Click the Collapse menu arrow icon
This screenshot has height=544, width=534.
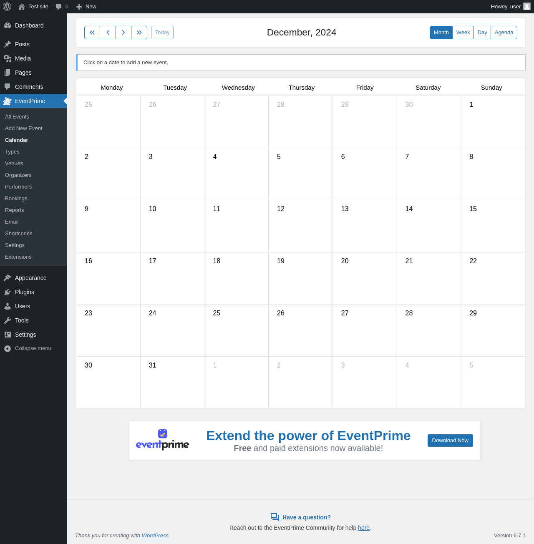click(8, 349)
